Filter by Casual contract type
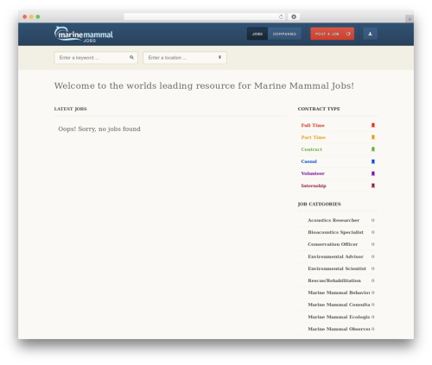 tap(308, 161)
